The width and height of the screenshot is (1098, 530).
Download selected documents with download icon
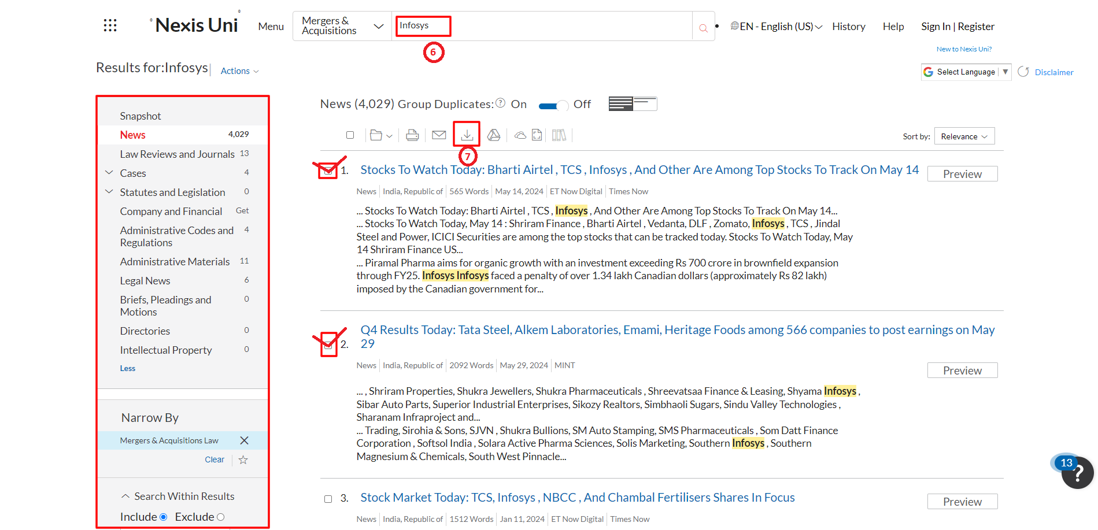467,135
